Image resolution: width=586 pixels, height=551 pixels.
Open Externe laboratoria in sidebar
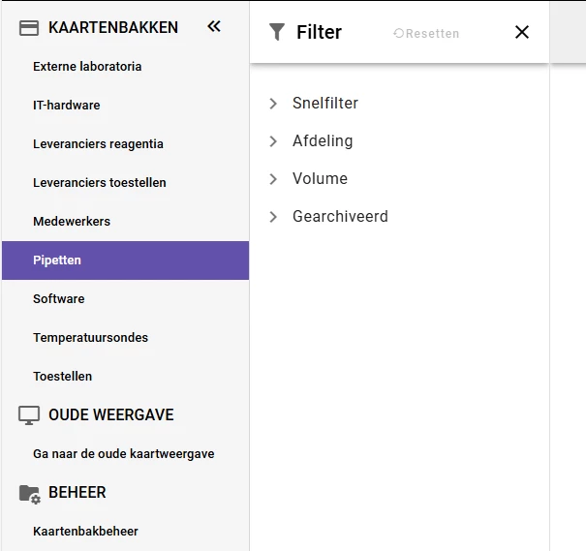(x=87, y=67)
